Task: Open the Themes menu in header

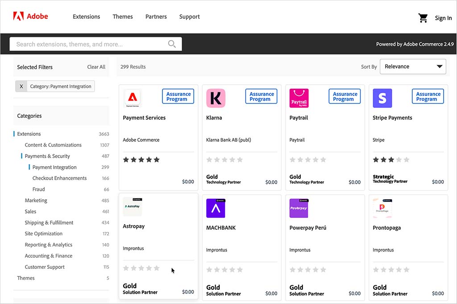Action: click(123, 16)
